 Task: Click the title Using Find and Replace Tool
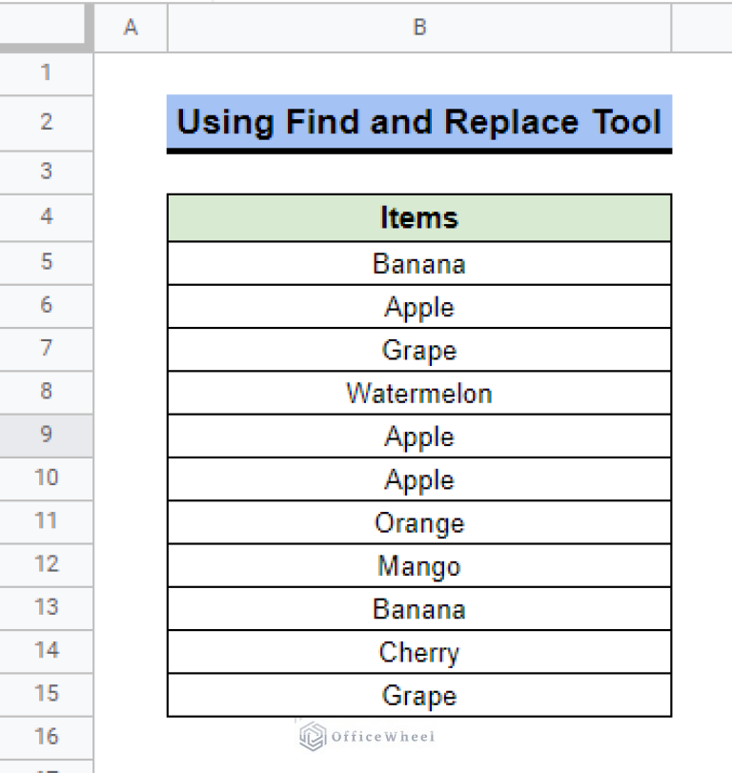419,121
